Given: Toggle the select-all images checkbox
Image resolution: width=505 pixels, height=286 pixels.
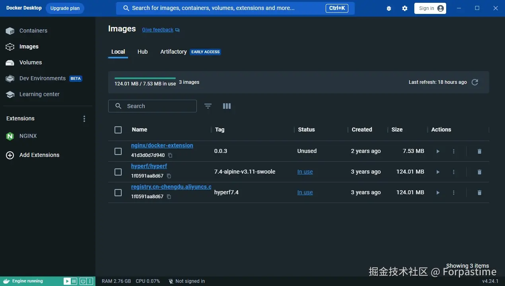Looking at the screenshot, I should pyautogui.click(x=118, y=130).
